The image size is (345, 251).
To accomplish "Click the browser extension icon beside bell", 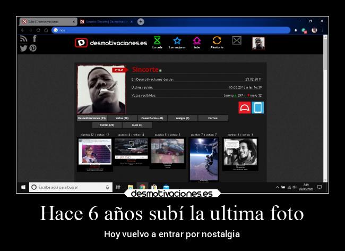I will (x=304, y=31).
